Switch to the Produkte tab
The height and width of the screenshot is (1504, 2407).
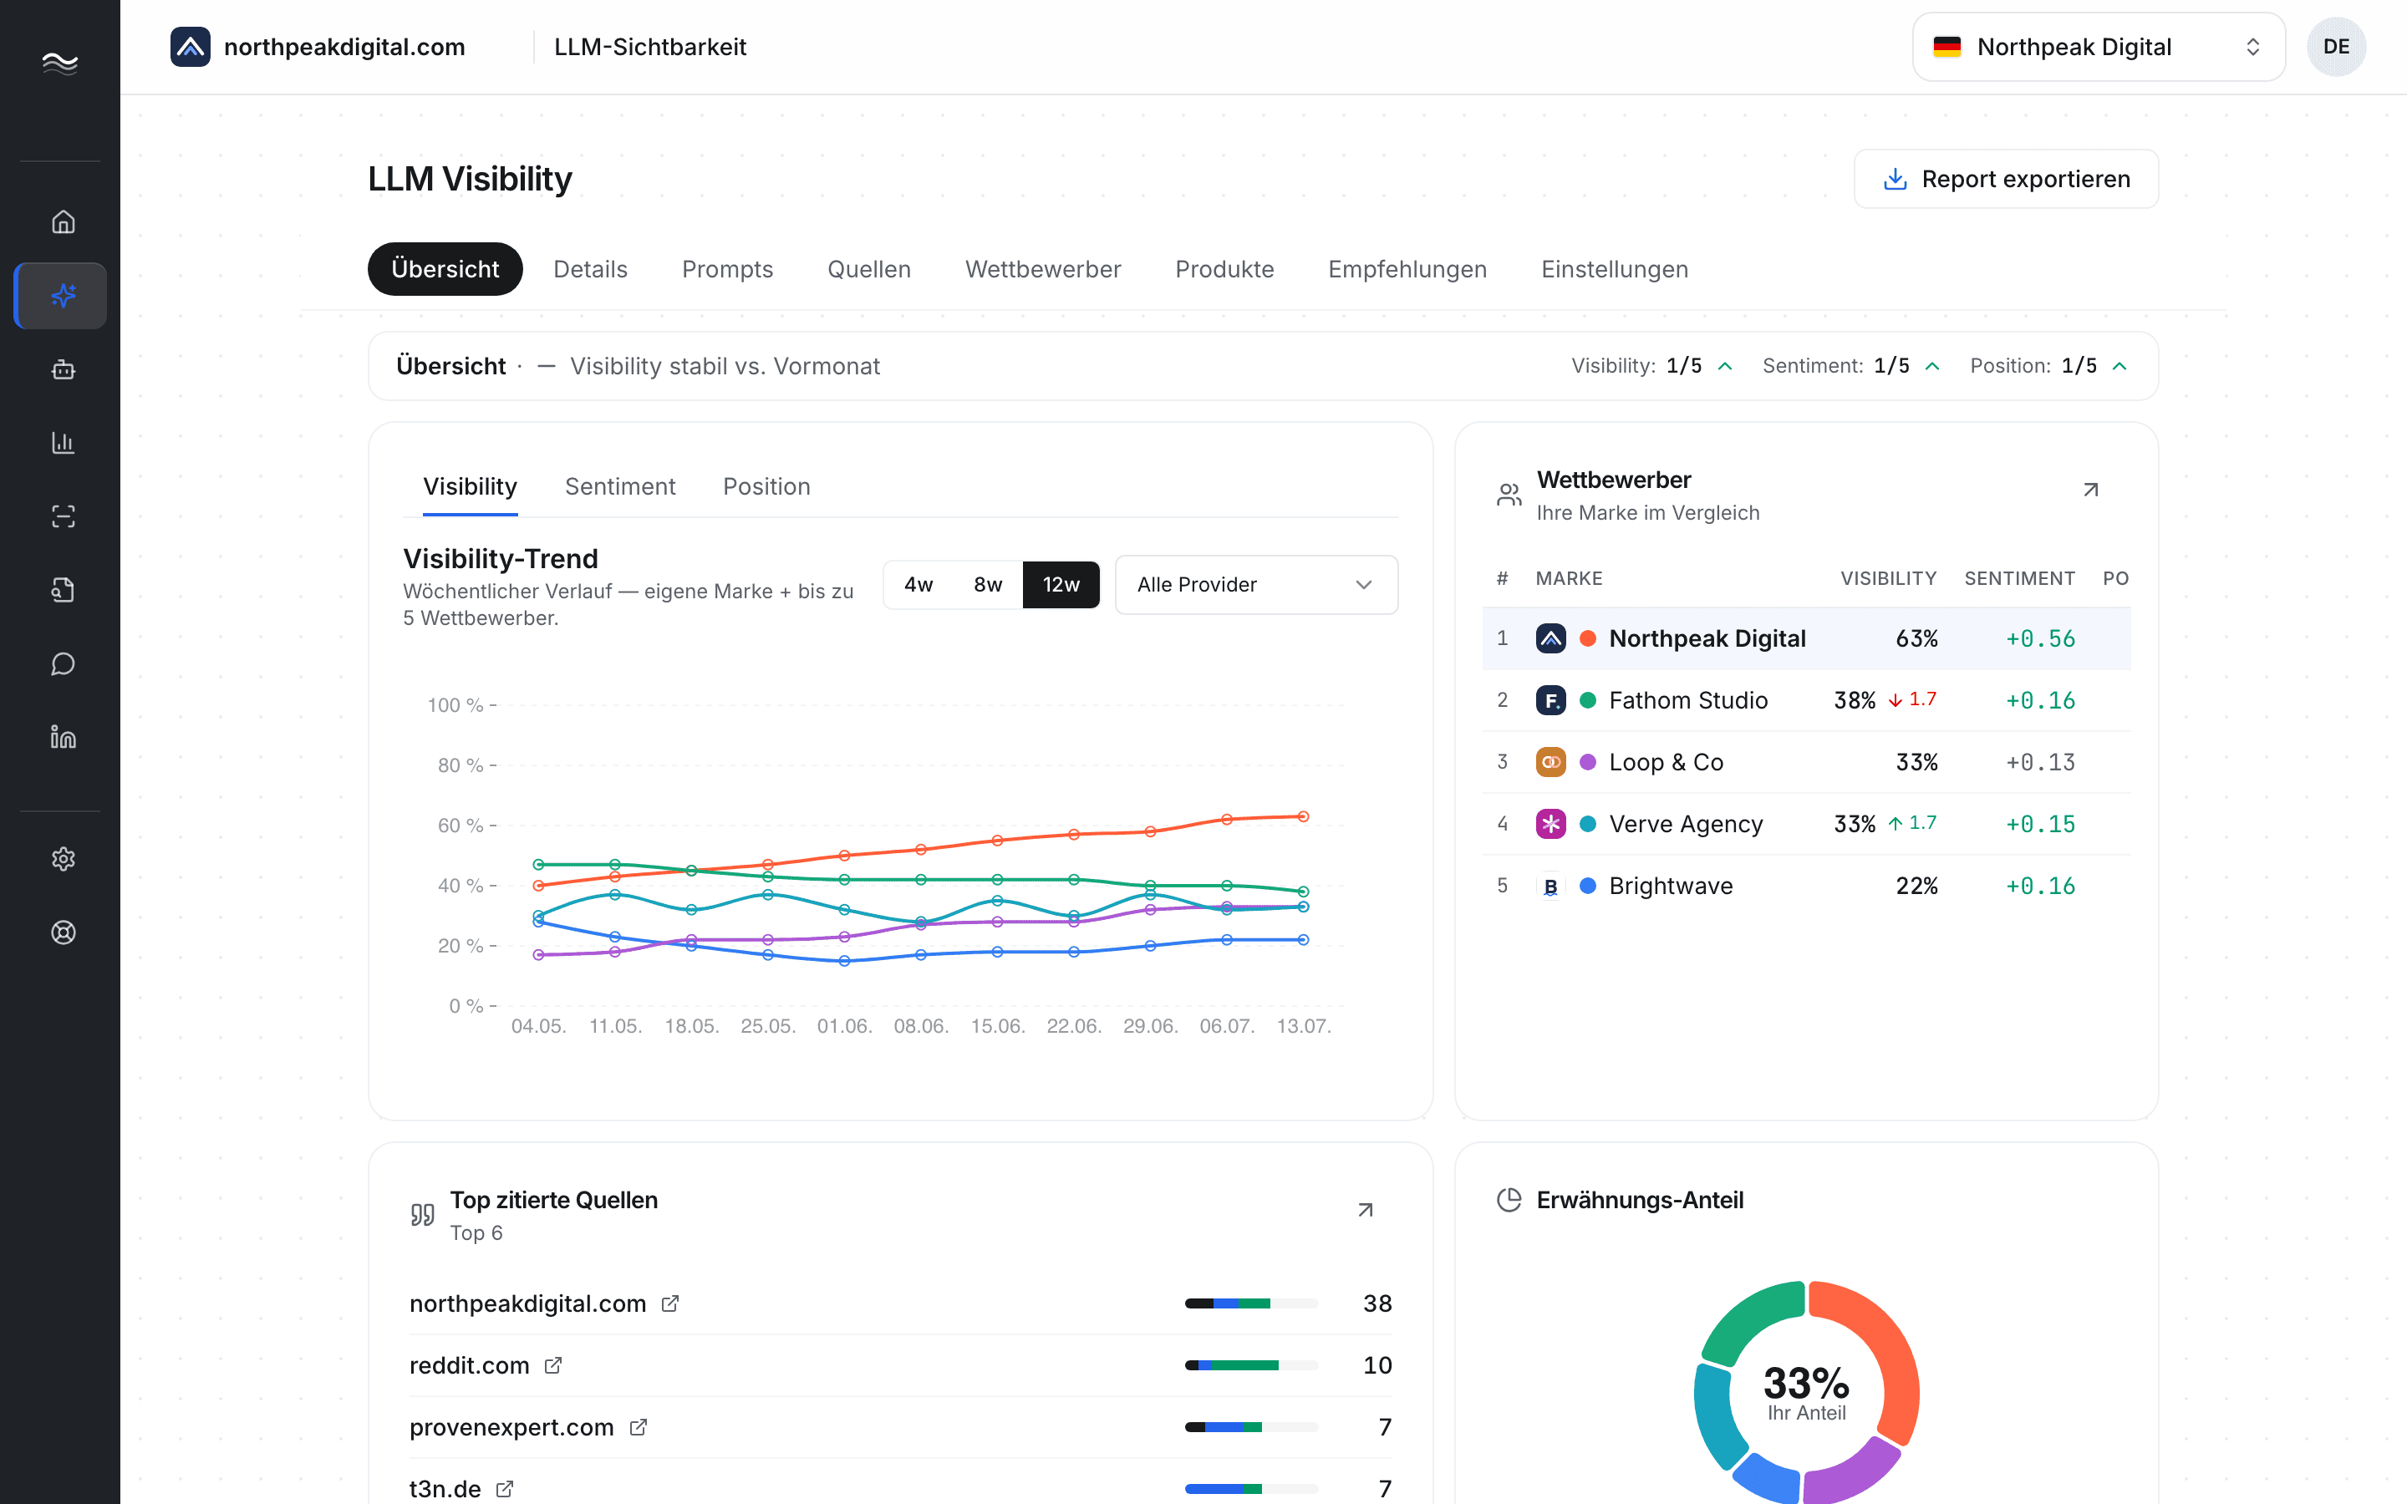coord(1224,268)
